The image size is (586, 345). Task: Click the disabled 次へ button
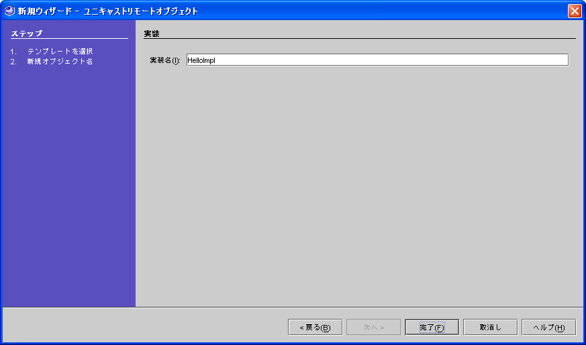point(373,327)
